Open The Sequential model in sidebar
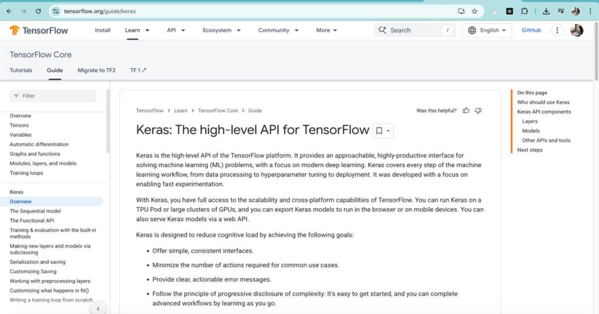 (35, 211)
